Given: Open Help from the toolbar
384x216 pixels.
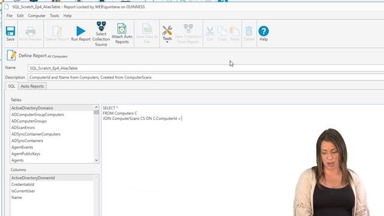Looking at the screenshot, I should 263,34.
